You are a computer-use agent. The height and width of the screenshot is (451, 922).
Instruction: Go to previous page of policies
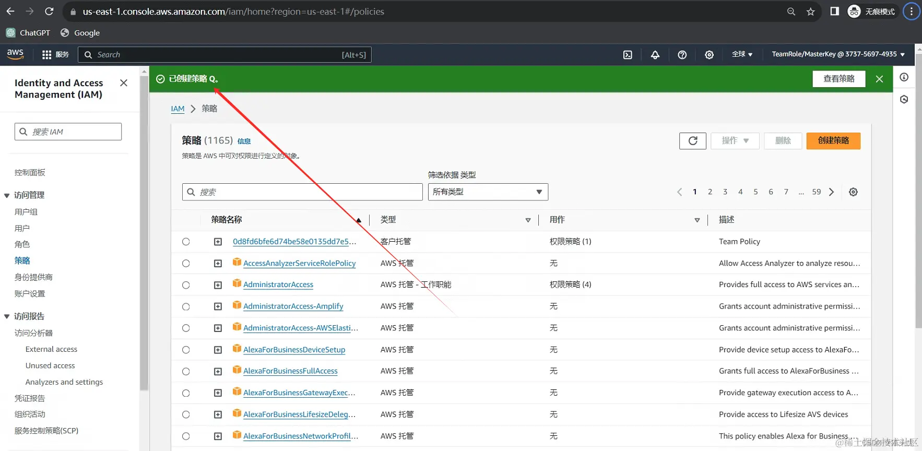point(679,192)
